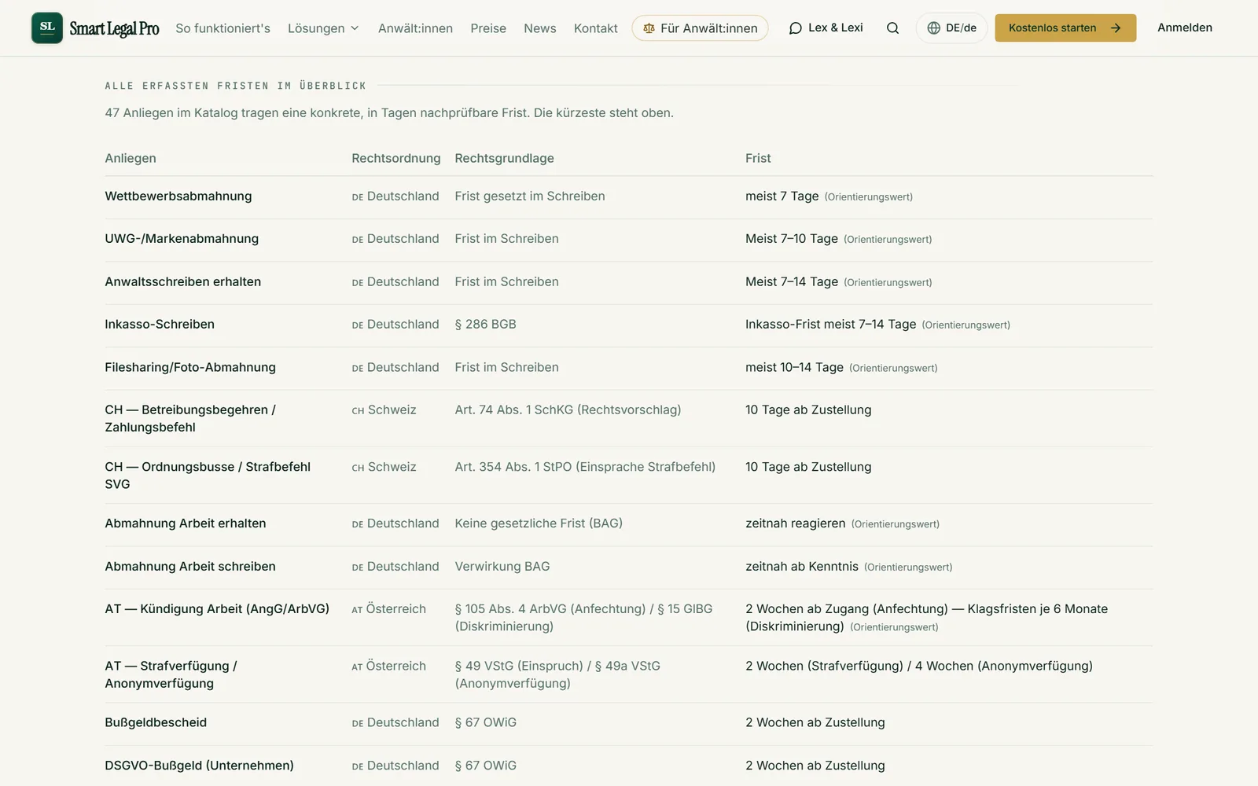Open the Preise menu item

pos(488,28)
